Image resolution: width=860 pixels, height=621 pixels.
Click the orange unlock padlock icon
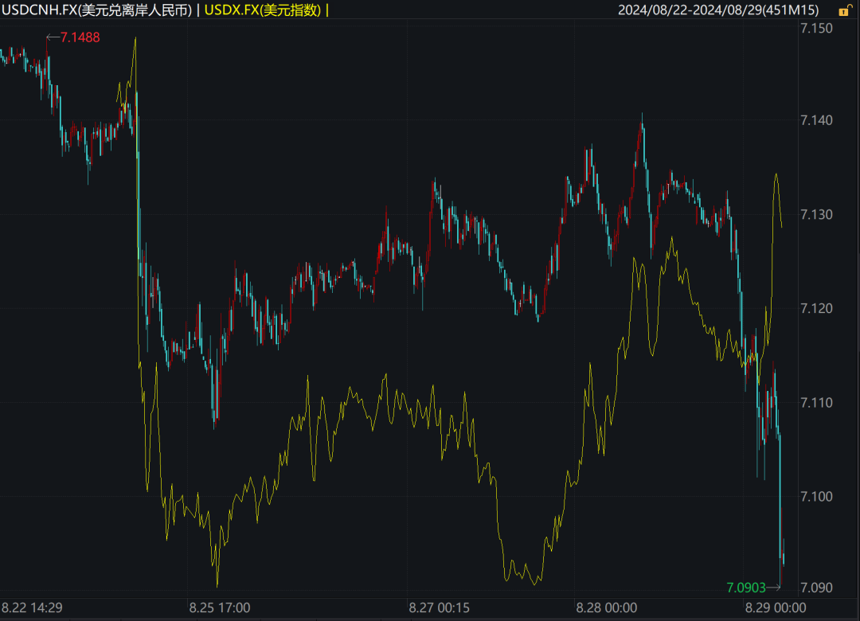click(844, 10)
